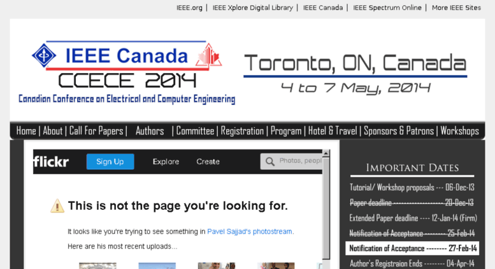Click 'Here are his most recent uploads' text

122,246
